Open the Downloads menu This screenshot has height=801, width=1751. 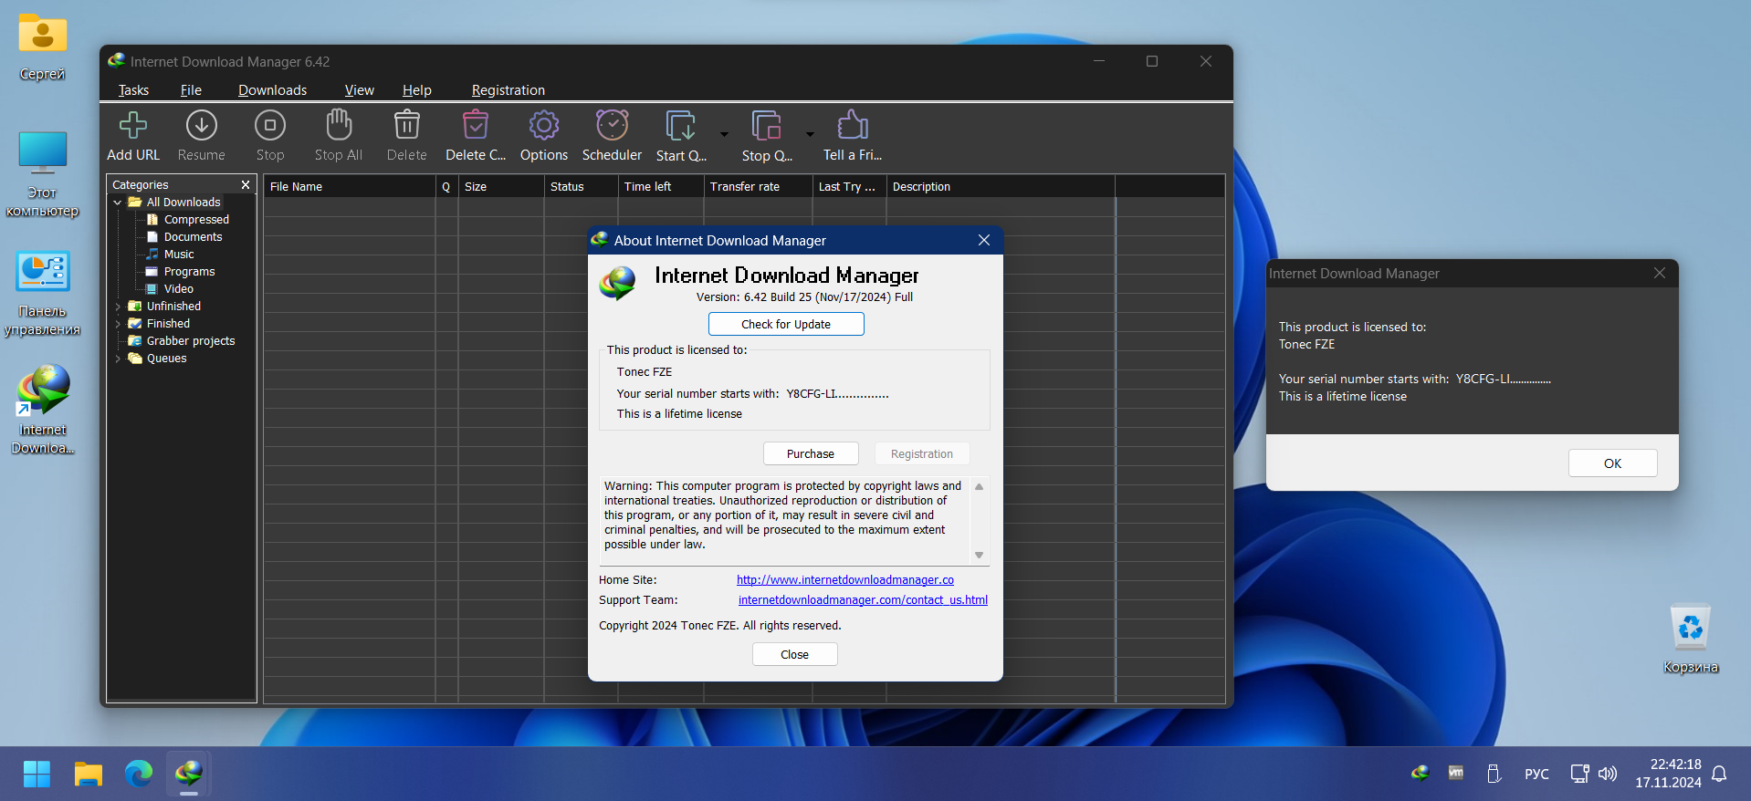272,90
